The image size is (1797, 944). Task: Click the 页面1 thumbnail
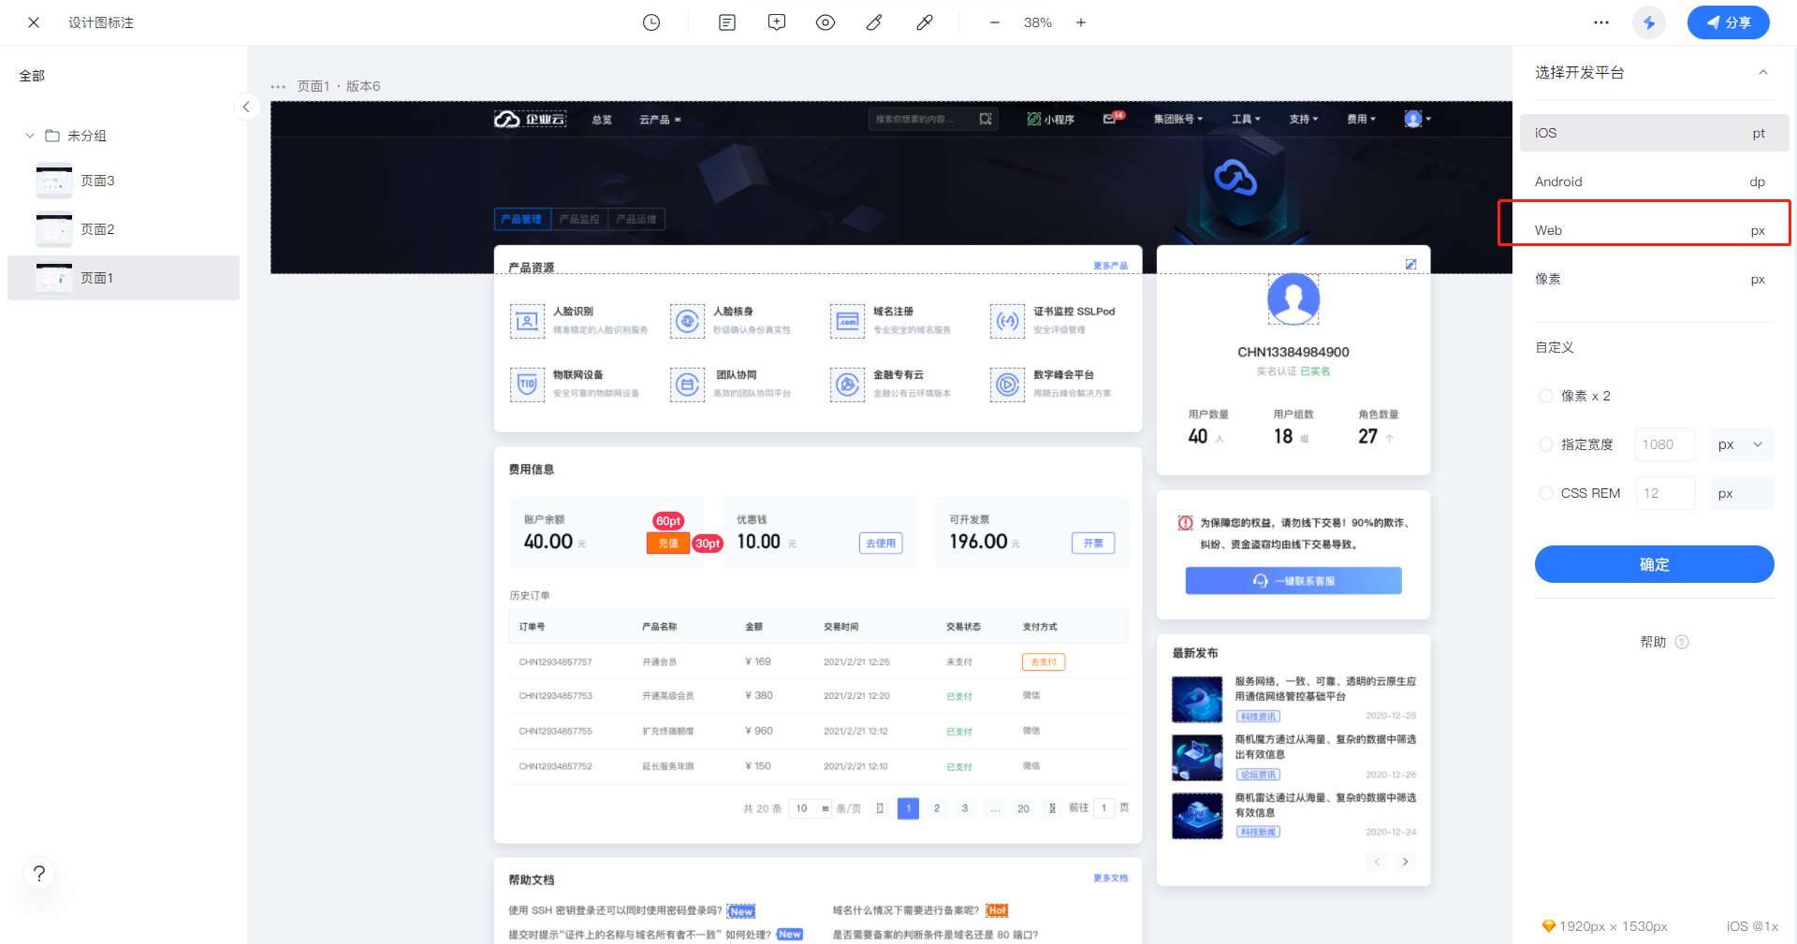point(54,278)
